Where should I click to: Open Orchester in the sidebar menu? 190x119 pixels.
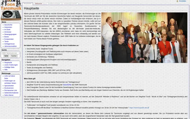coord(8,32)
